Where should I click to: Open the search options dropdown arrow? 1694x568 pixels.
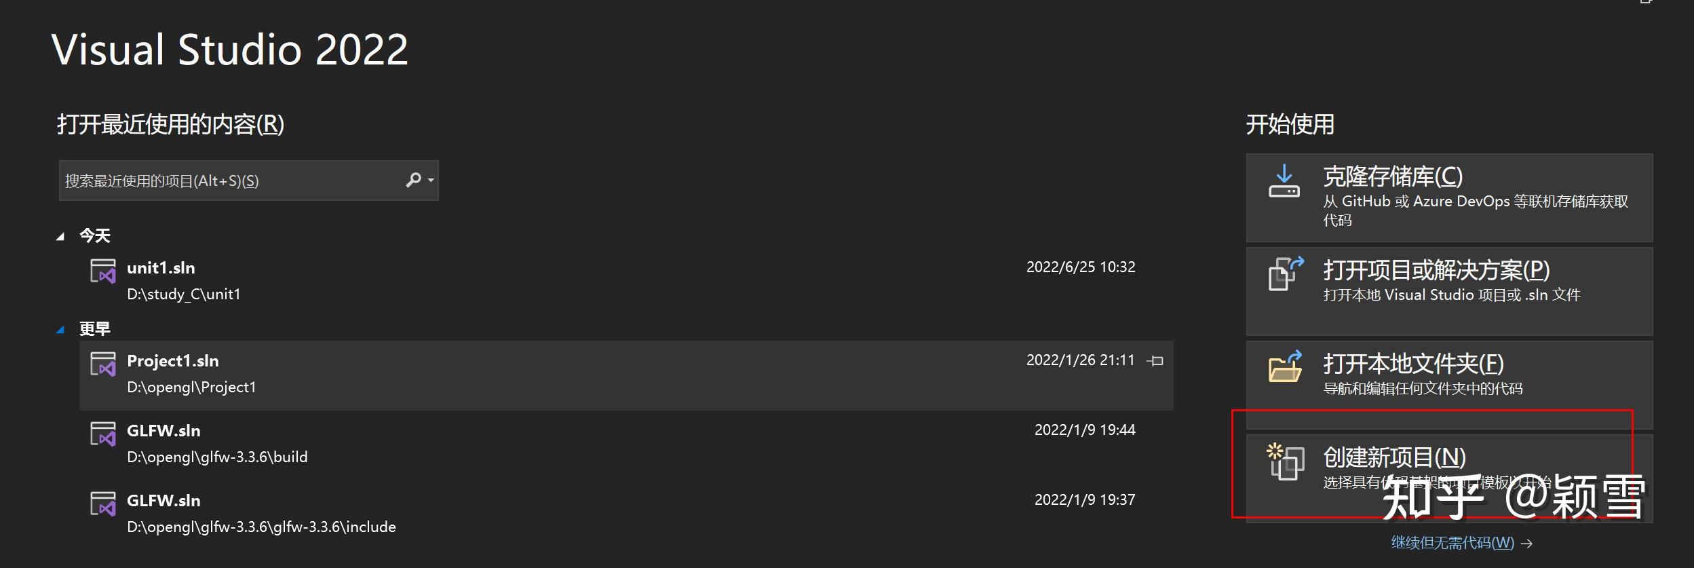431,181
